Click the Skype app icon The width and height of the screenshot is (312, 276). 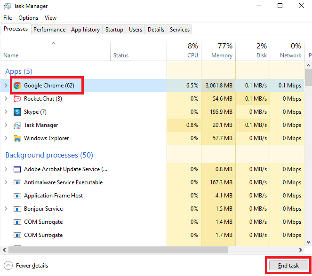tap(17, 112)
